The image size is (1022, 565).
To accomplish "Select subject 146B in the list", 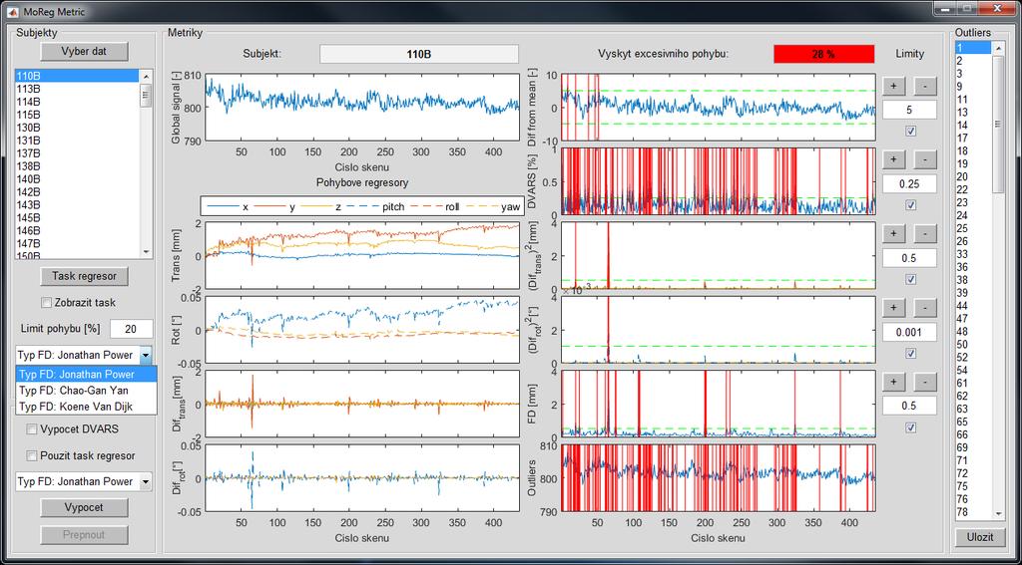I will [x=78, y=230].
